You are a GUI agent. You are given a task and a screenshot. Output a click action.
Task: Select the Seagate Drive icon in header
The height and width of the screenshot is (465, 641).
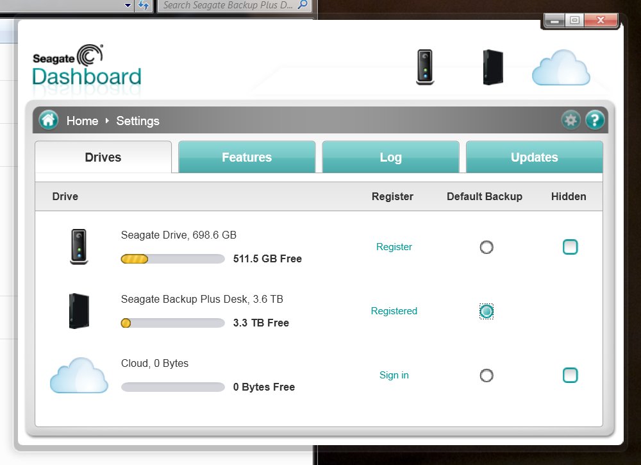coord(425,67)
